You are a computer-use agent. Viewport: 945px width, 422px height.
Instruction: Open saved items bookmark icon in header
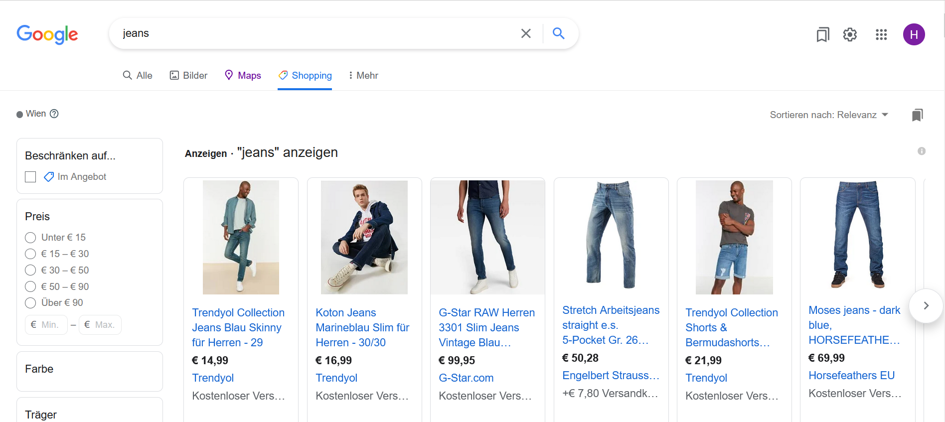click(823, 34)
